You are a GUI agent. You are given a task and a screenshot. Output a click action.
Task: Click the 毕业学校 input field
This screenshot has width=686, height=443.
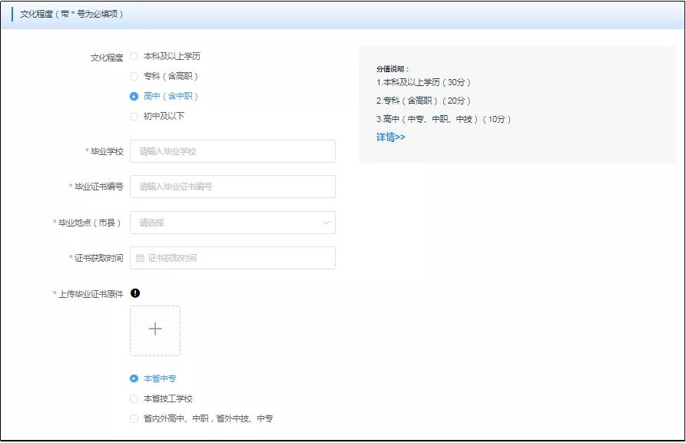pos(234,151)
